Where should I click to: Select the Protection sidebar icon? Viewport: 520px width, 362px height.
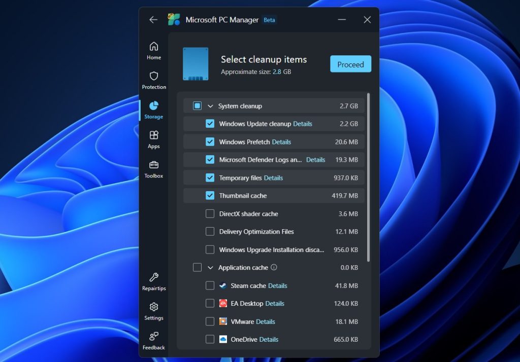point(154,79)
